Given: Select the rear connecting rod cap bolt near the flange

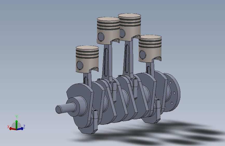Looking at the screenshot, I should tap(158, 111).
